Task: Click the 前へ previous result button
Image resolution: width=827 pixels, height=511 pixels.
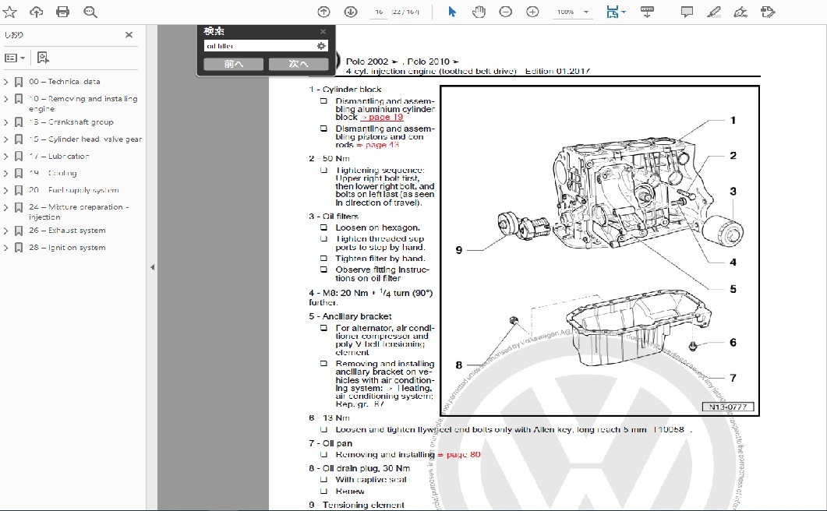Action: (234, 64)
